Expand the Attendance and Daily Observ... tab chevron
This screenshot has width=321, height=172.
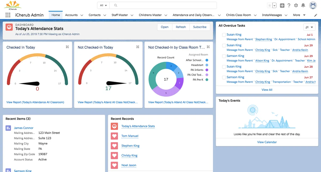pyautogui.click(x=220, y=15)
